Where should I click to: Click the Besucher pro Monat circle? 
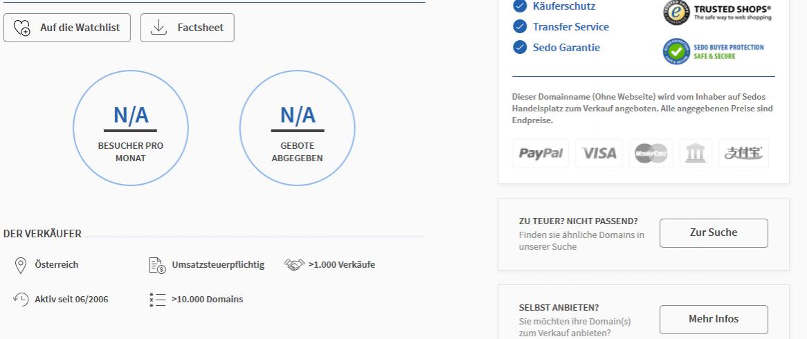131,128
